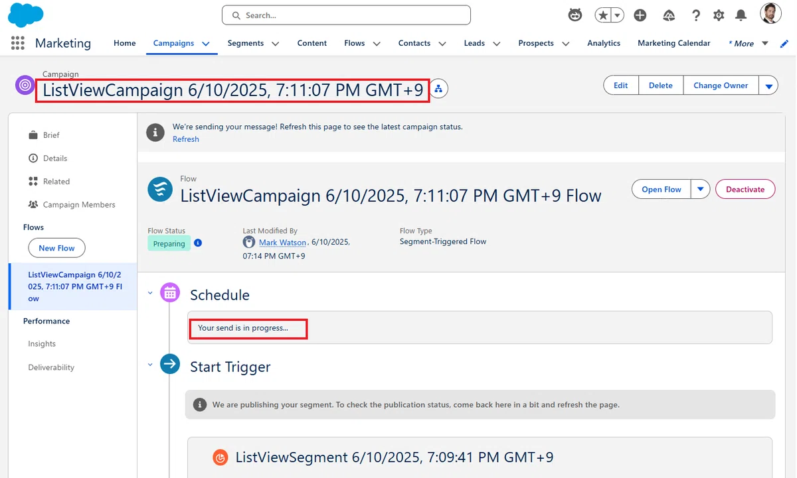Expand the More navigation menu
The width and height of the screenshot is (797, 478).
click(749, 44)
